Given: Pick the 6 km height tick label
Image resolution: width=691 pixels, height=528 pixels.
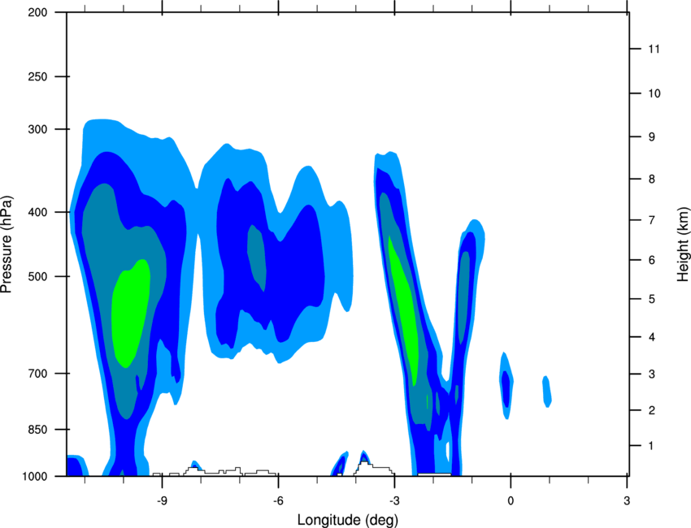Looking at the screenshot, I should coord(652,260).
